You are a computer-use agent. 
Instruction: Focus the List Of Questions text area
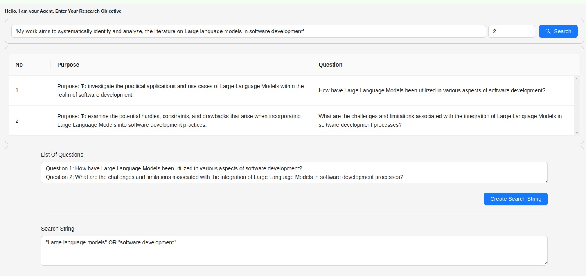(294, 173)
